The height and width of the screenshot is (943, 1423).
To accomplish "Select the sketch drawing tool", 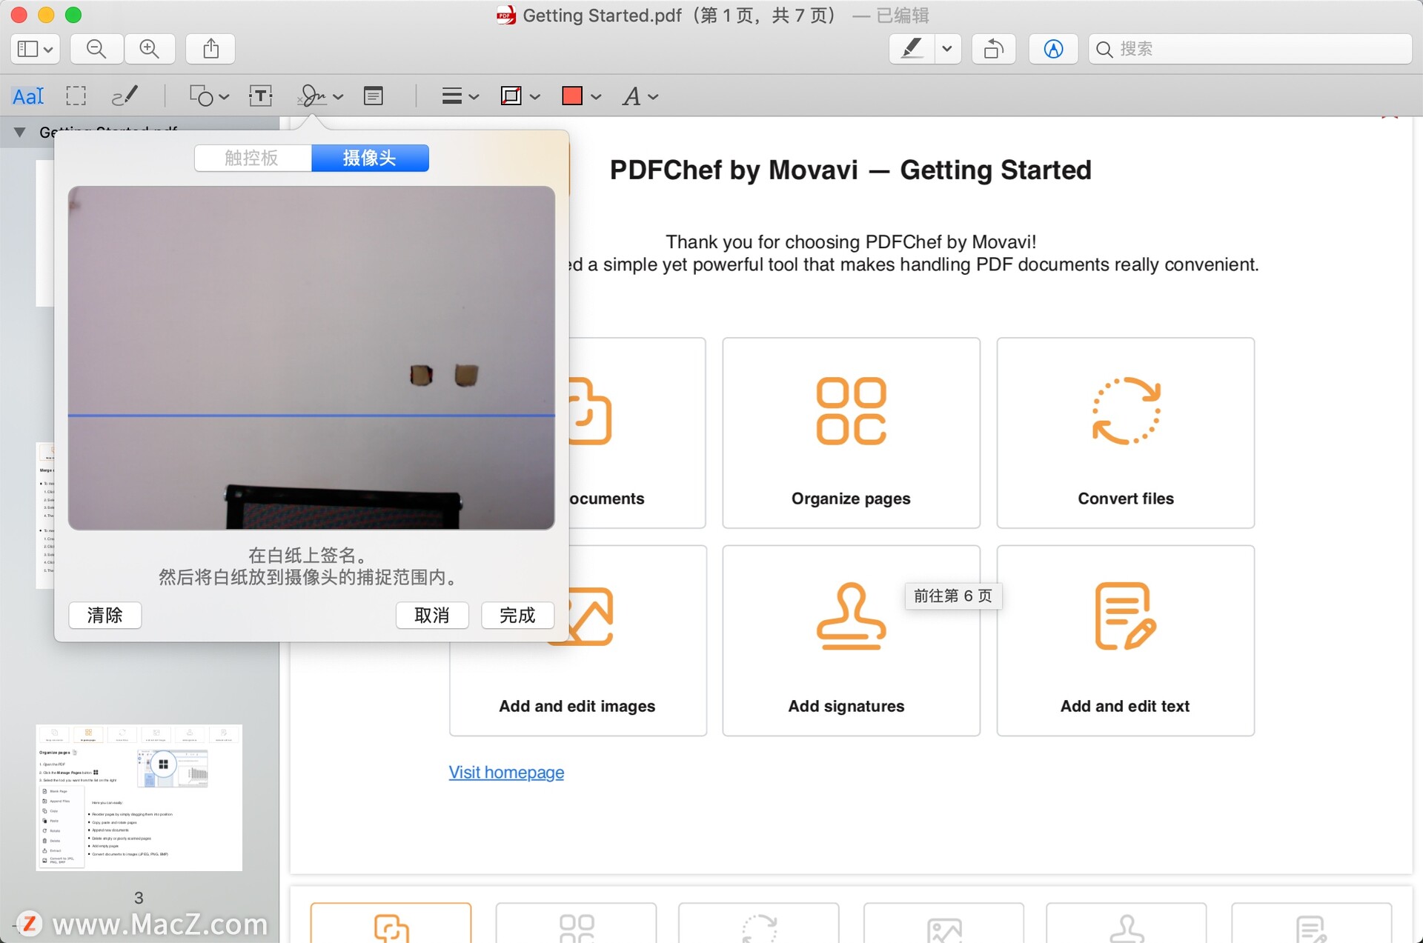I will tap(125, 96).
